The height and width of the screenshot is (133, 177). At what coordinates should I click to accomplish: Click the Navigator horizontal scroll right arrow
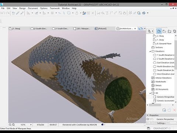click(173, 105)
